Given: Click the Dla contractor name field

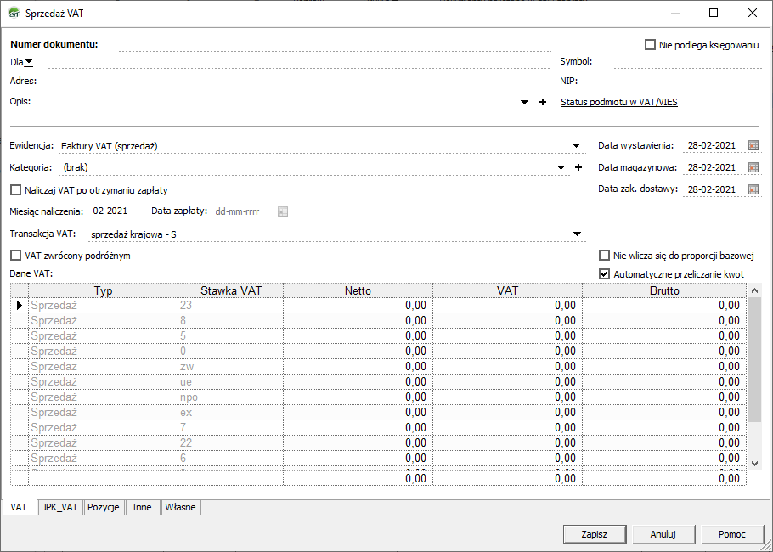Looking at the screenshot, I should pyautogui.click(x=299, y=62).
